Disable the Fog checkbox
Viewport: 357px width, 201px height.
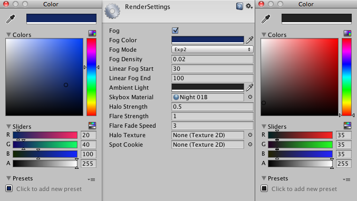[175, 30]
